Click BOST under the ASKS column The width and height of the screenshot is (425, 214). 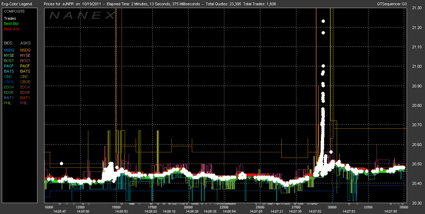pos(25,61)
